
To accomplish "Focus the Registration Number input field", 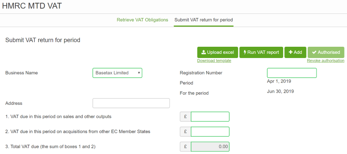I will click(x=292, y=73).
